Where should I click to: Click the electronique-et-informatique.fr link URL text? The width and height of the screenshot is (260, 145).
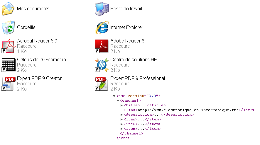(188, 110)
